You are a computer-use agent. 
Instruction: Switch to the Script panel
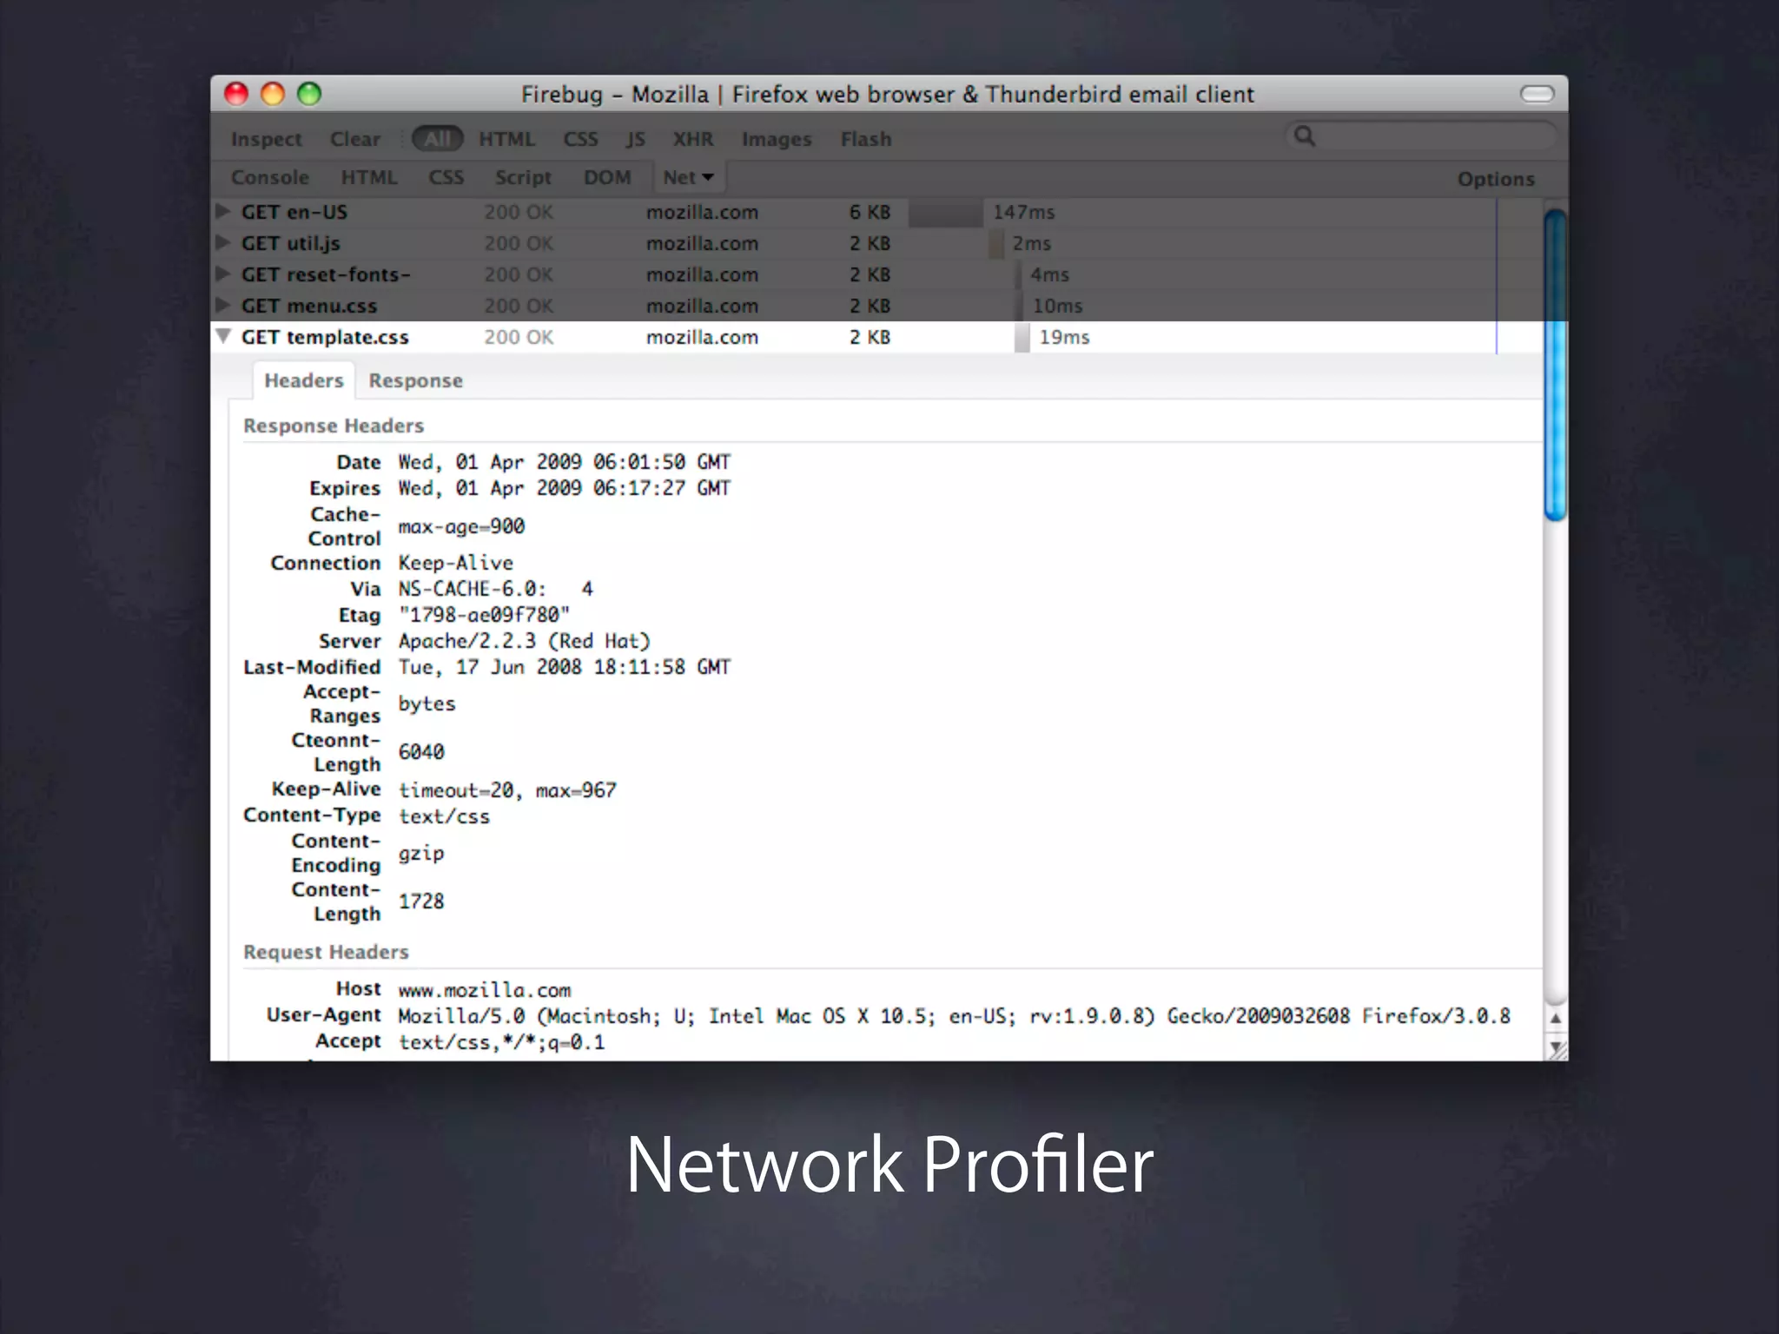point(523,177)
